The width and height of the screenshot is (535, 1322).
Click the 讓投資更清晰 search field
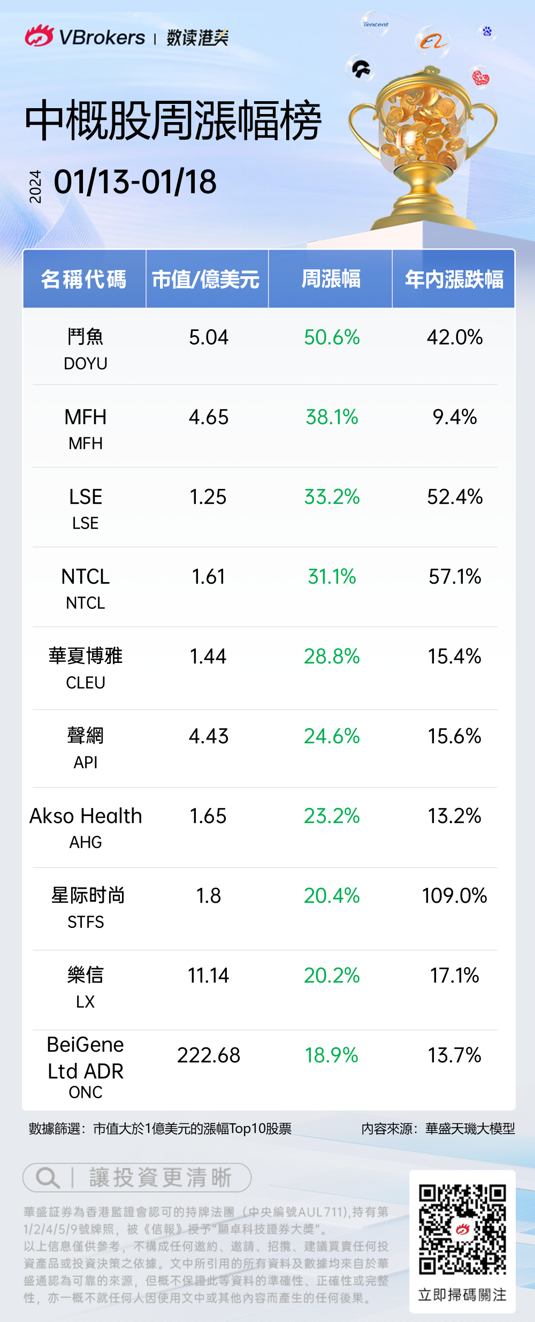[160, 1178]
